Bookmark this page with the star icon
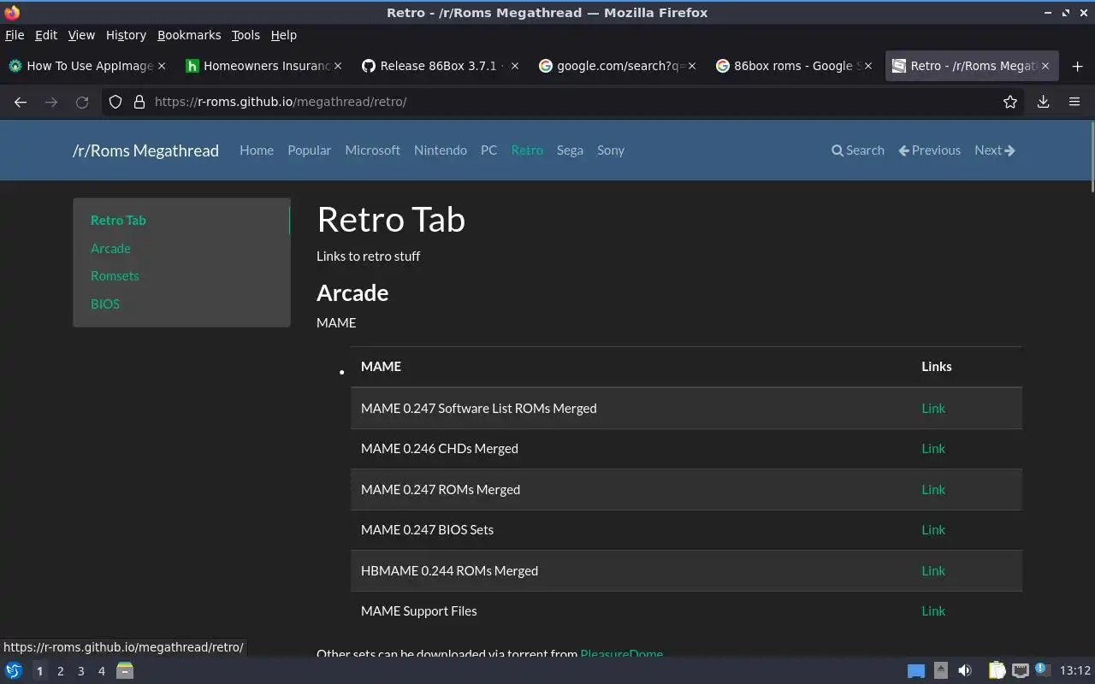The width and height of the screenshot is (1095, 684). point(1010,102)
